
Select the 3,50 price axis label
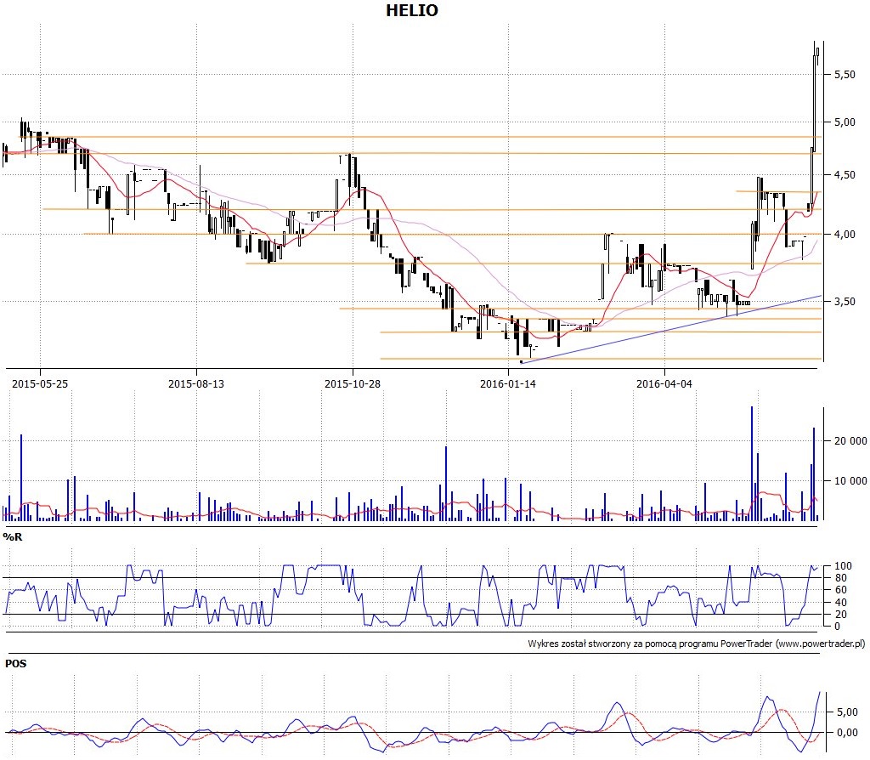click(845, 302)
